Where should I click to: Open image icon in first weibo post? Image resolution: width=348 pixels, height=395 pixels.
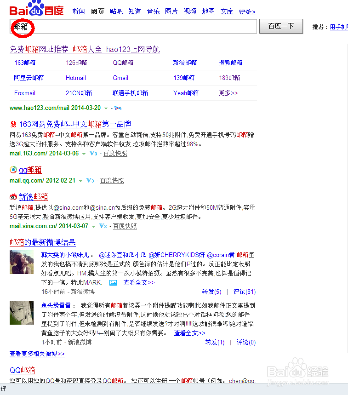pyautogui.click(x=113, y=283)
